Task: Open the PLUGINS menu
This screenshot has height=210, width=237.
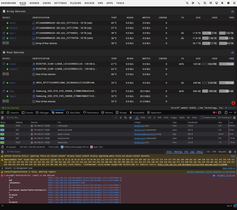Action: (x=76, y=3)
